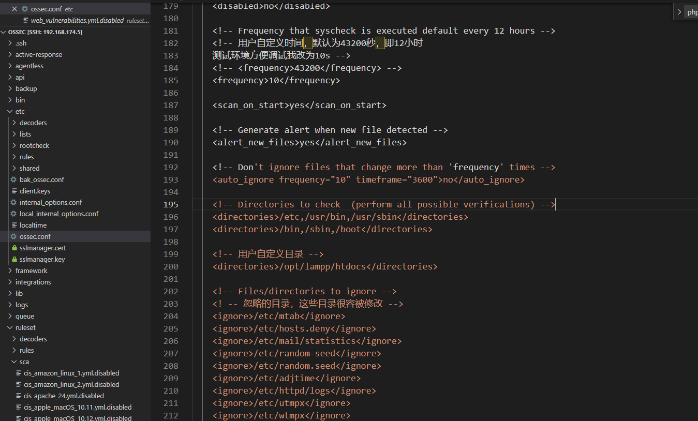Click gear icon beside local_internal_options.conf
The width and height of the screenshot is (698, 421).
(14, 214)
